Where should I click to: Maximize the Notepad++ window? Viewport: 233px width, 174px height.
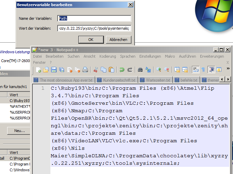pyautogui.click(x=221, y=49)
